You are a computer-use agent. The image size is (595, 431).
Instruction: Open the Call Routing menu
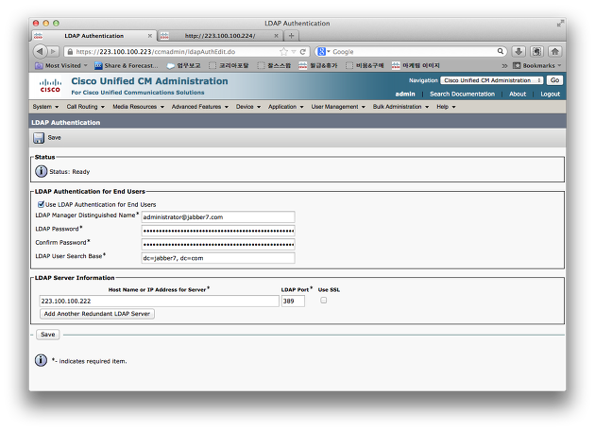click(x=85, y=107)
